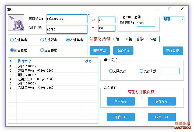The width and height of the screenshot is (194, 132).
Task: Click the 读入命令 button
Action: click(121, 101)
